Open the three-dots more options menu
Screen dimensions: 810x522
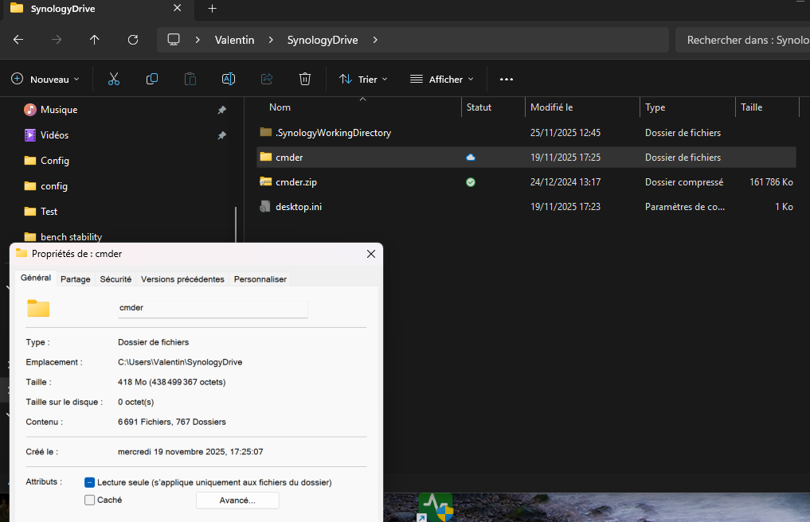click(507, 79)
